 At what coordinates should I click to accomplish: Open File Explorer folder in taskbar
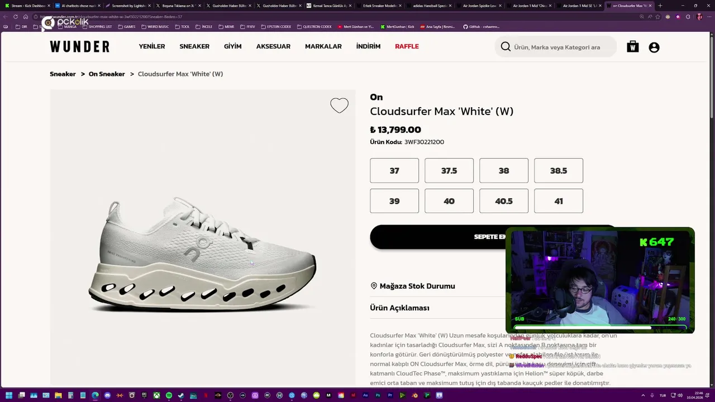[x=58, y=395]
